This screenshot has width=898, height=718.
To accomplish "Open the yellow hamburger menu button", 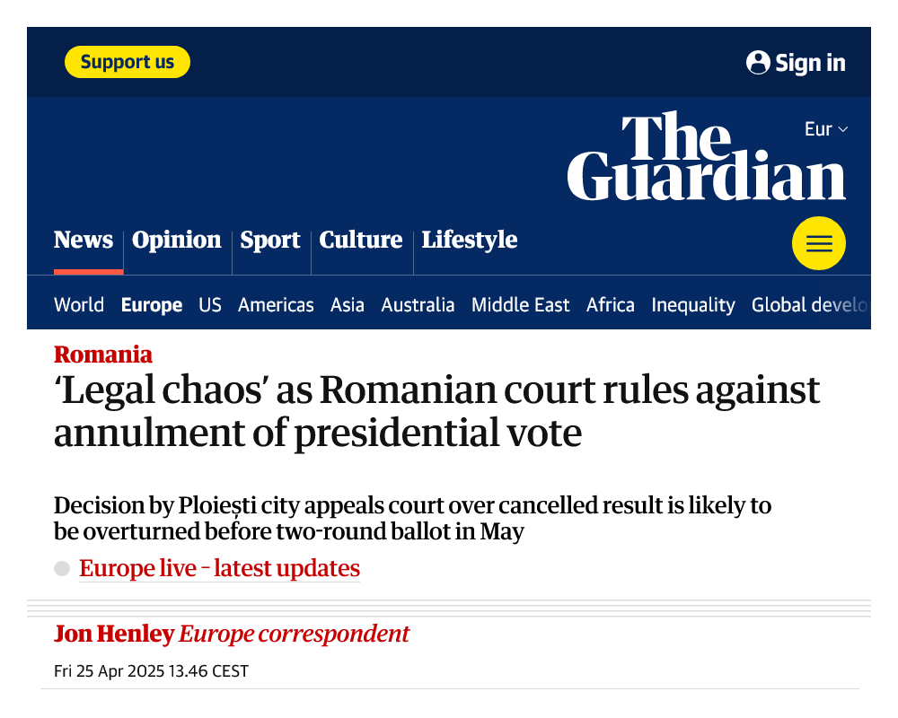I will (x=818, y=243).
